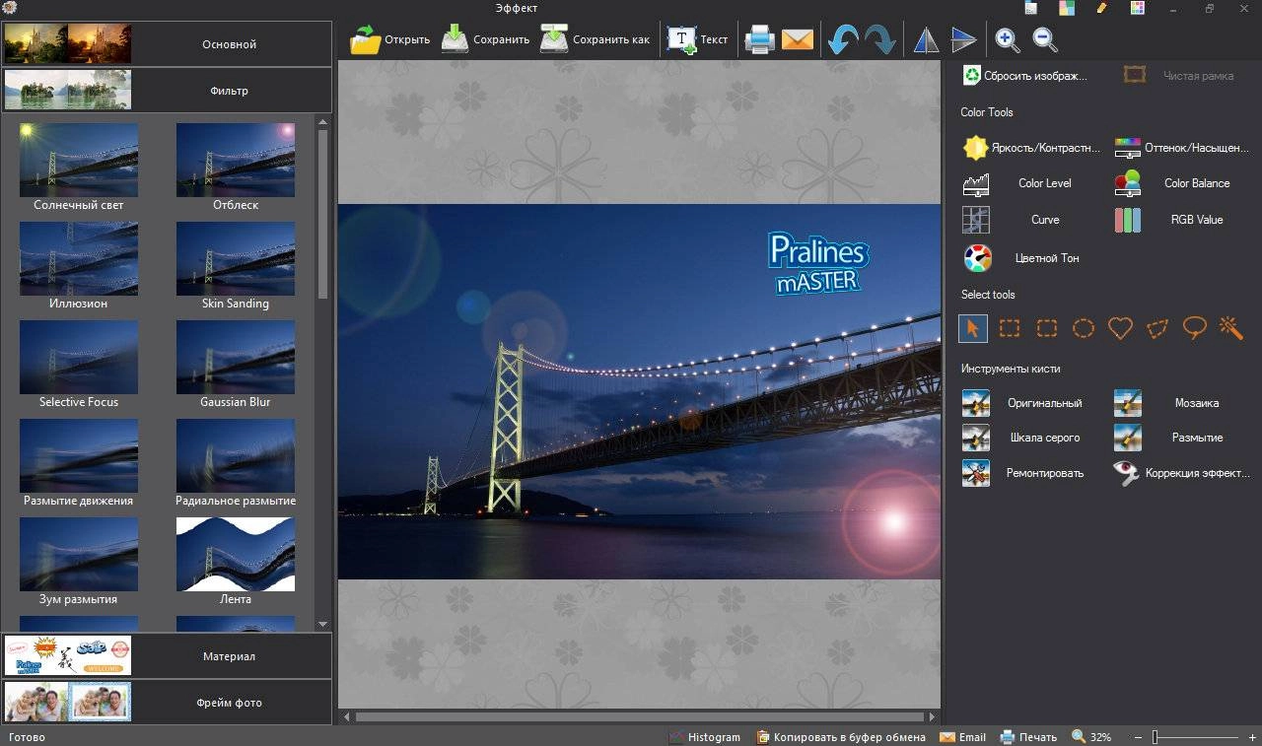Choose Коррекция эффект... tool
The image size is (1262, 746).
[x=1181, y=473]
